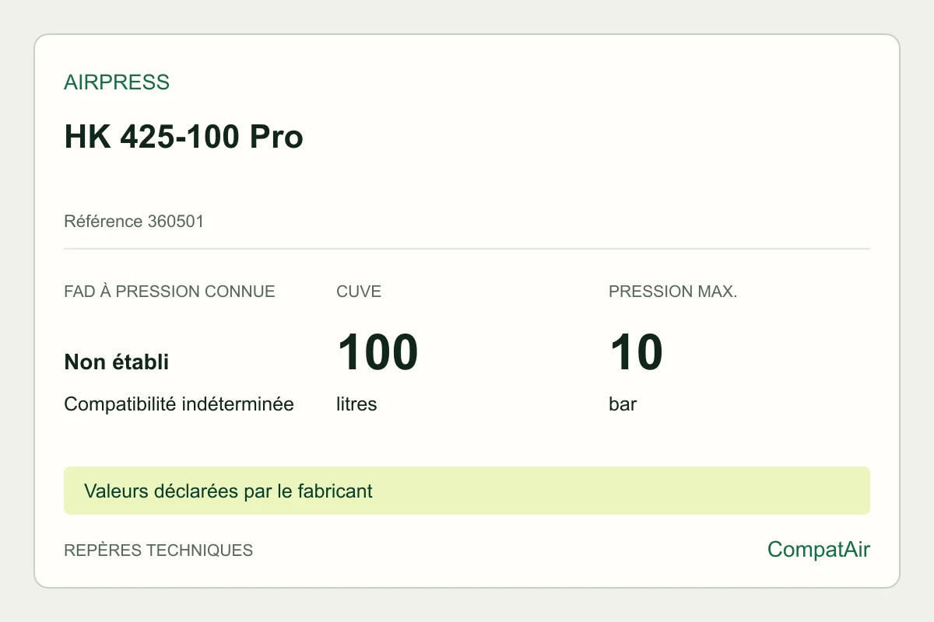Viewport: 934px width, 622px height.
Task: Click the FAD À PRESSION CONNUE header
Action: pyautogui.click(x=170, y=292)
